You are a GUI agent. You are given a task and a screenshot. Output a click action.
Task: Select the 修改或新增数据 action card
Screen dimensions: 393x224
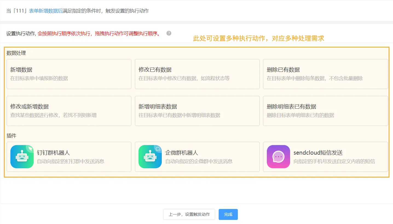coord(69,111)
